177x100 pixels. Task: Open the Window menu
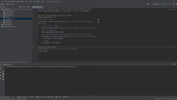[38, 1]
